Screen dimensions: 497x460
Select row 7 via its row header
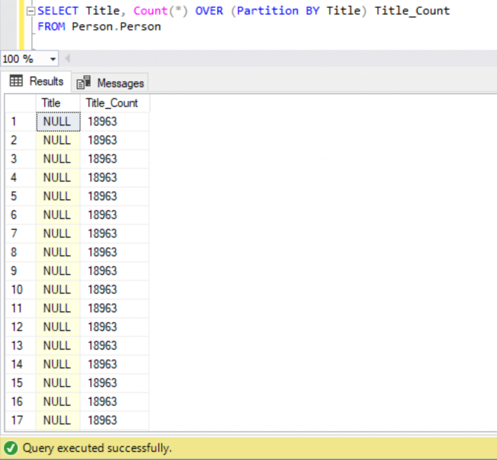coord(20,233)
